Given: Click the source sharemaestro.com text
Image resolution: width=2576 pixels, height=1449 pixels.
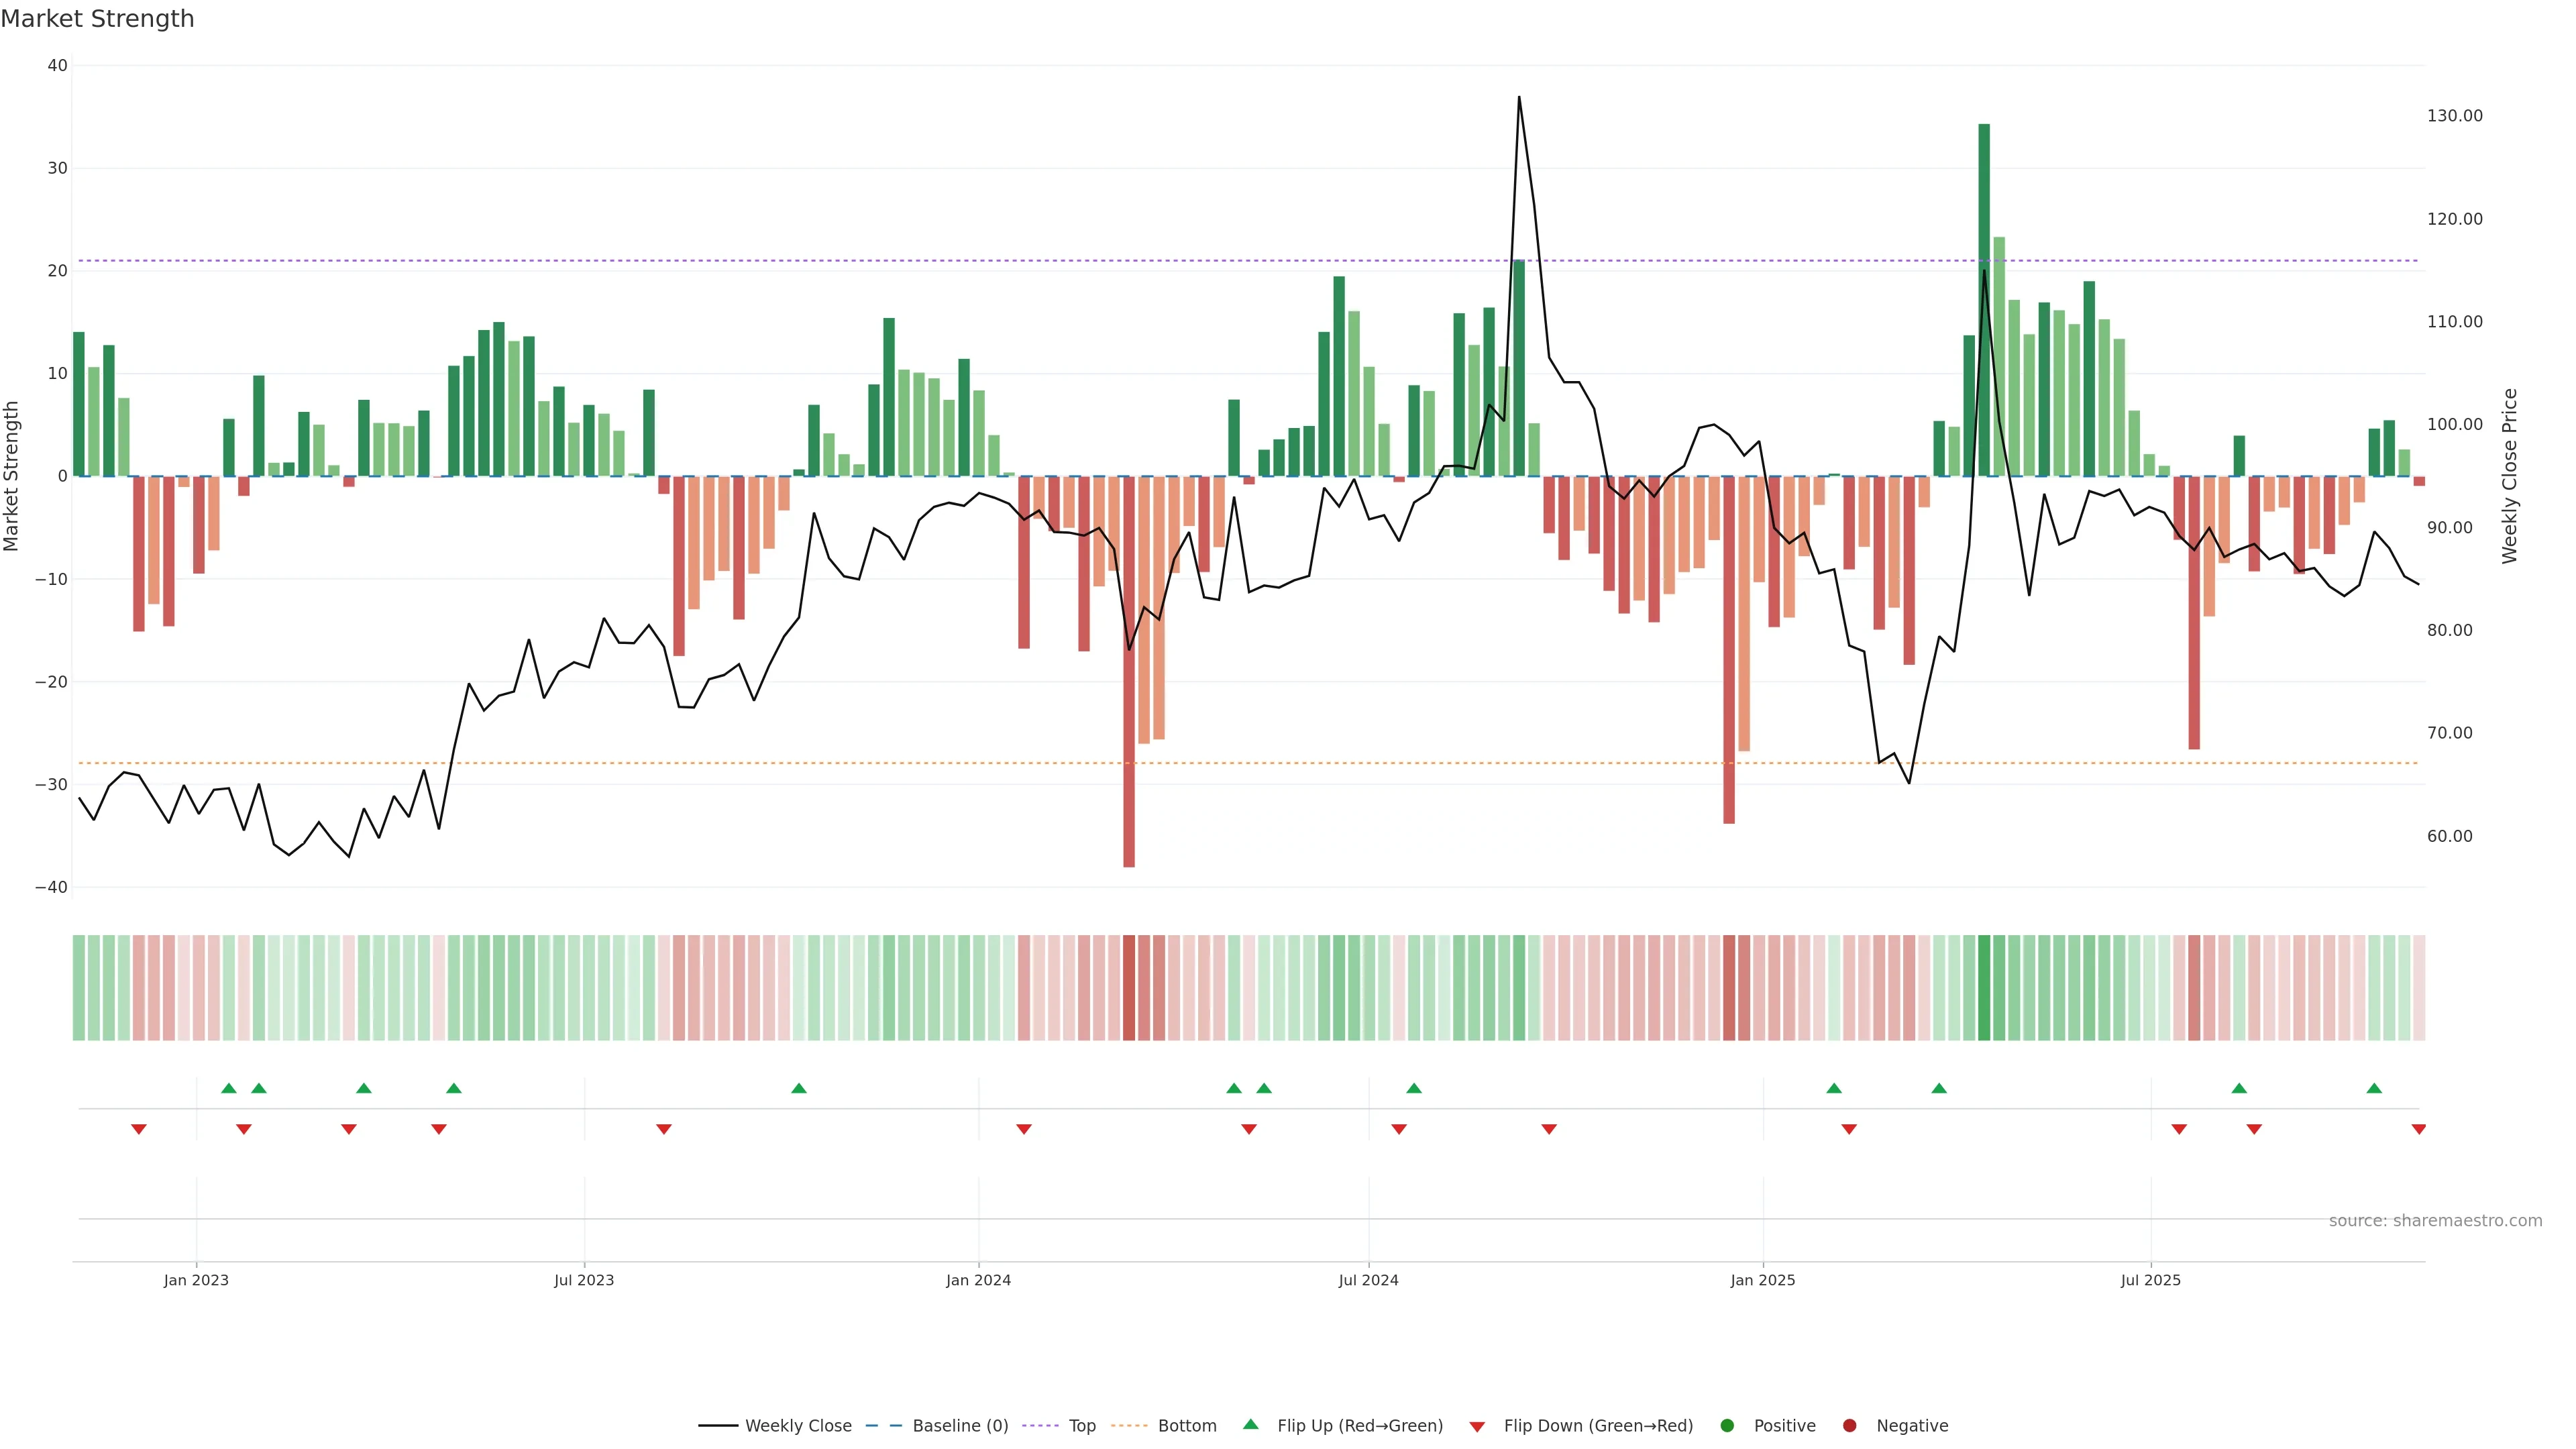Looking at the screenshot, I should [2435, 1220].
